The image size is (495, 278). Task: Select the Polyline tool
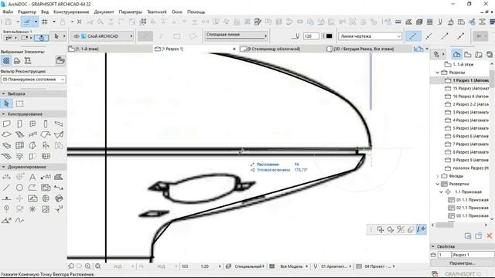[32, 188]
